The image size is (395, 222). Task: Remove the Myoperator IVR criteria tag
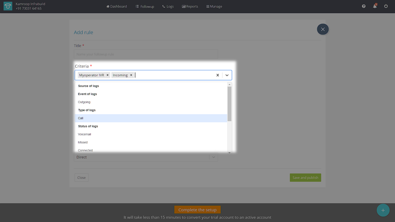pos(107,75)
